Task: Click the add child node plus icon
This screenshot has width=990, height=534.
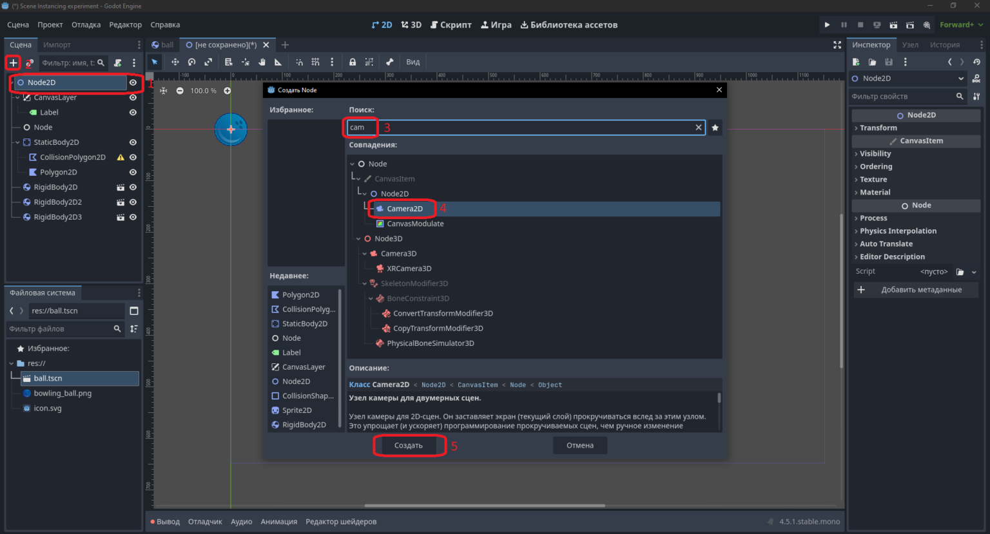Action: pyautogui.click(x=13, y=62)
